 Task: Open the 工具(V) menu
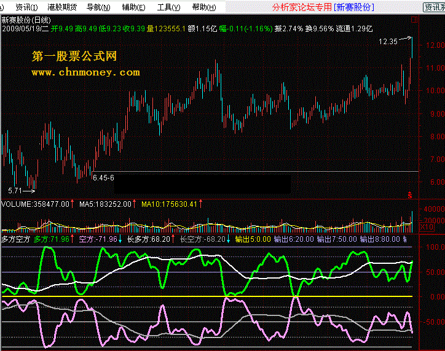coord(168,7)
